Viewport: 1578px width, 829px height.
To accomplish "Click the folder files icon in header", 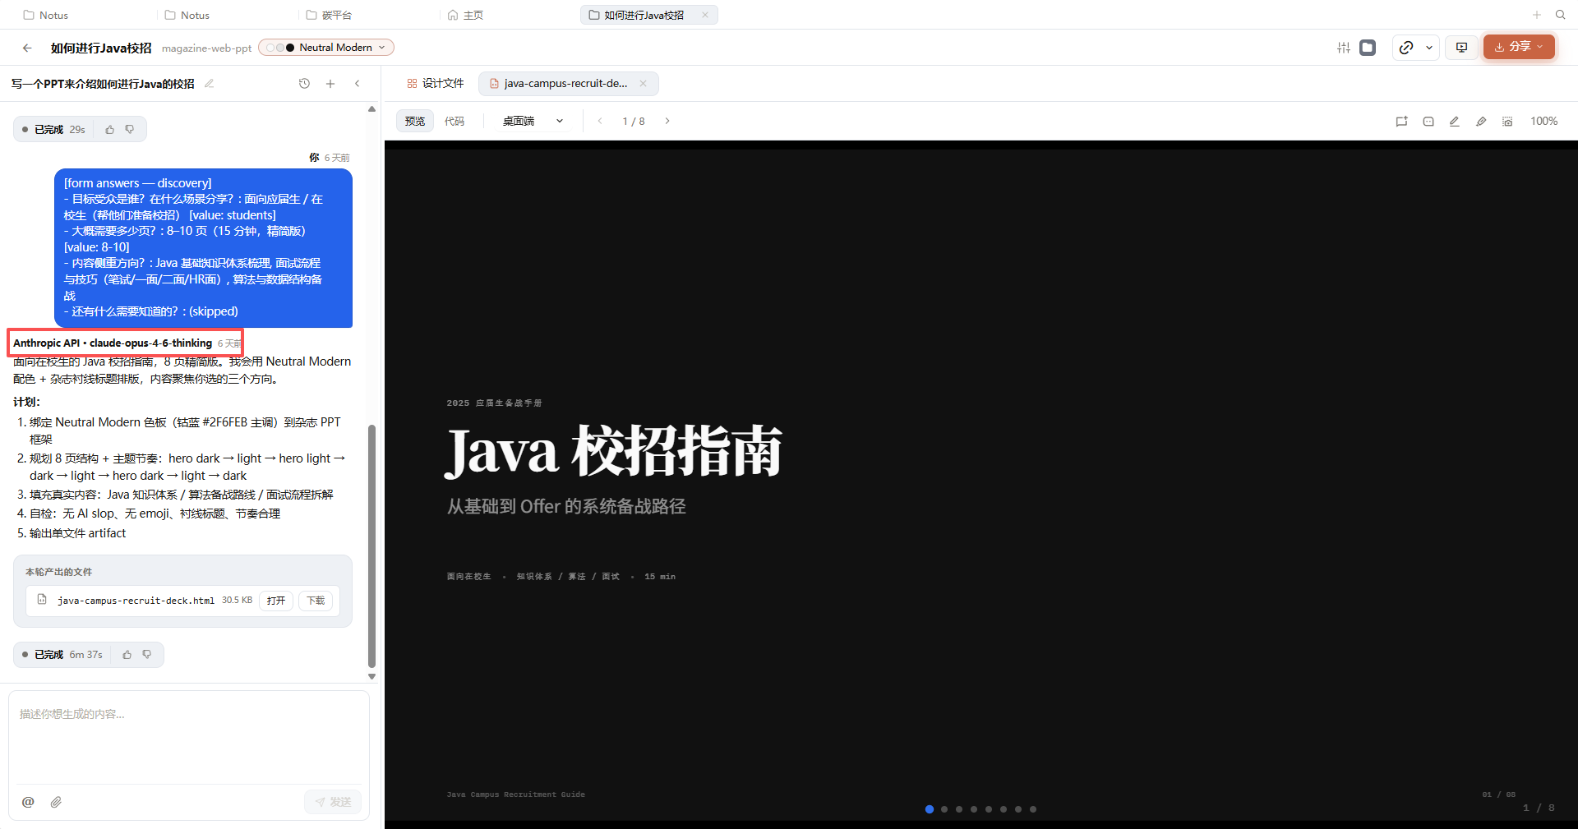I will coord(1368,48).
